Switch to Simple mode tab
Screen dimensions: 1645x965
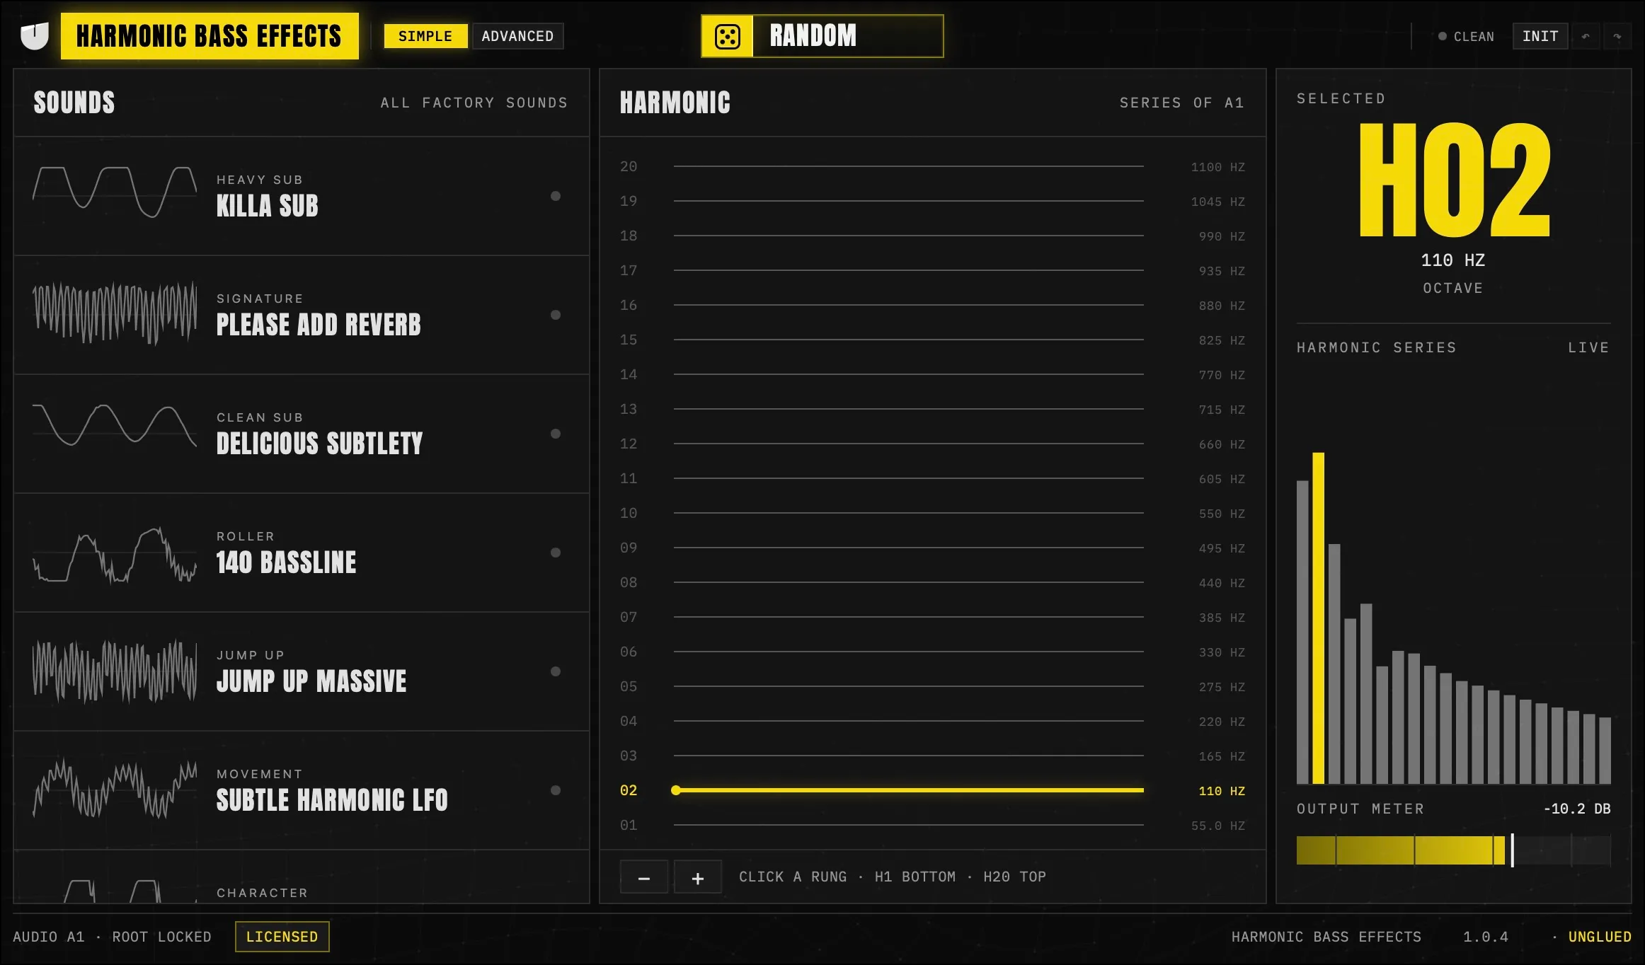[425, 36]
